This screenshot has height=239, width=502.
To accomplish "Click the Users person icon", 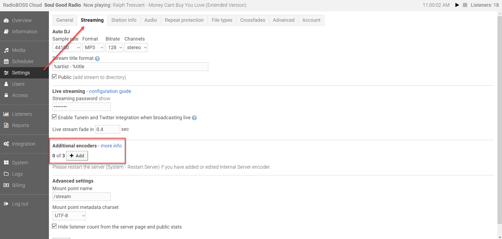I will click(6, 84).
